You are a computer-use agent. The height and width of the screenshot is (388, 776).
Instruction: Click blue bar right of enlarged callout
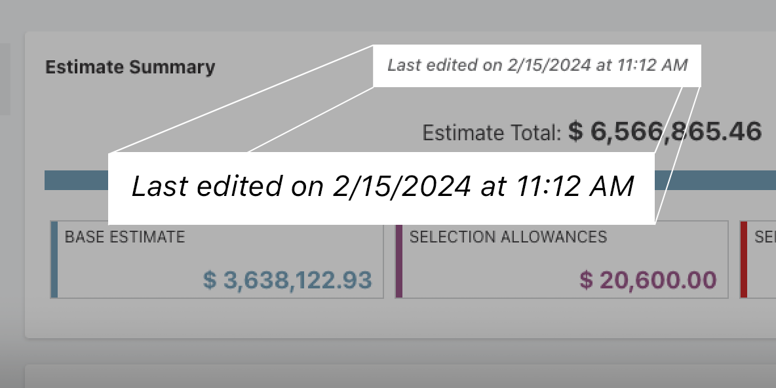[716, 180]
